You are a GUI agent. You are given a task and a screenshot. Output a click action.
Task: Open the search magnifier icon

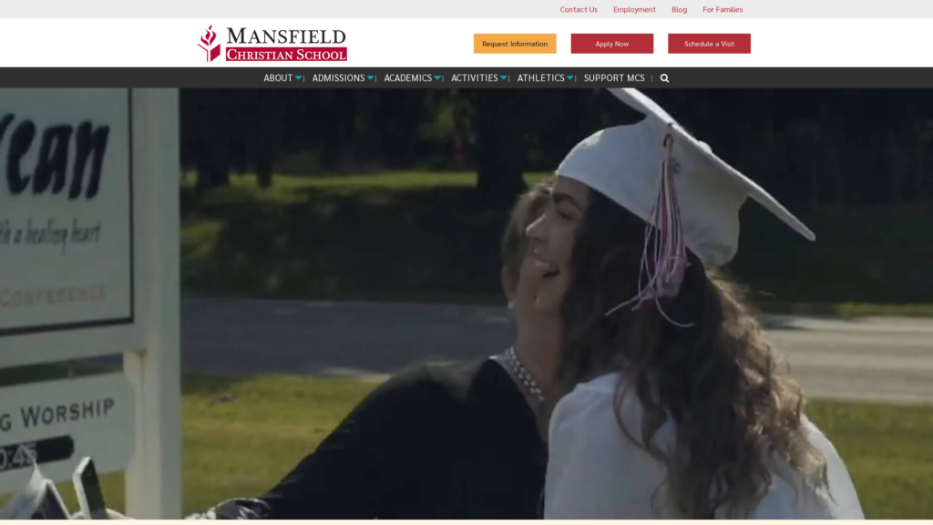(664, 78)
